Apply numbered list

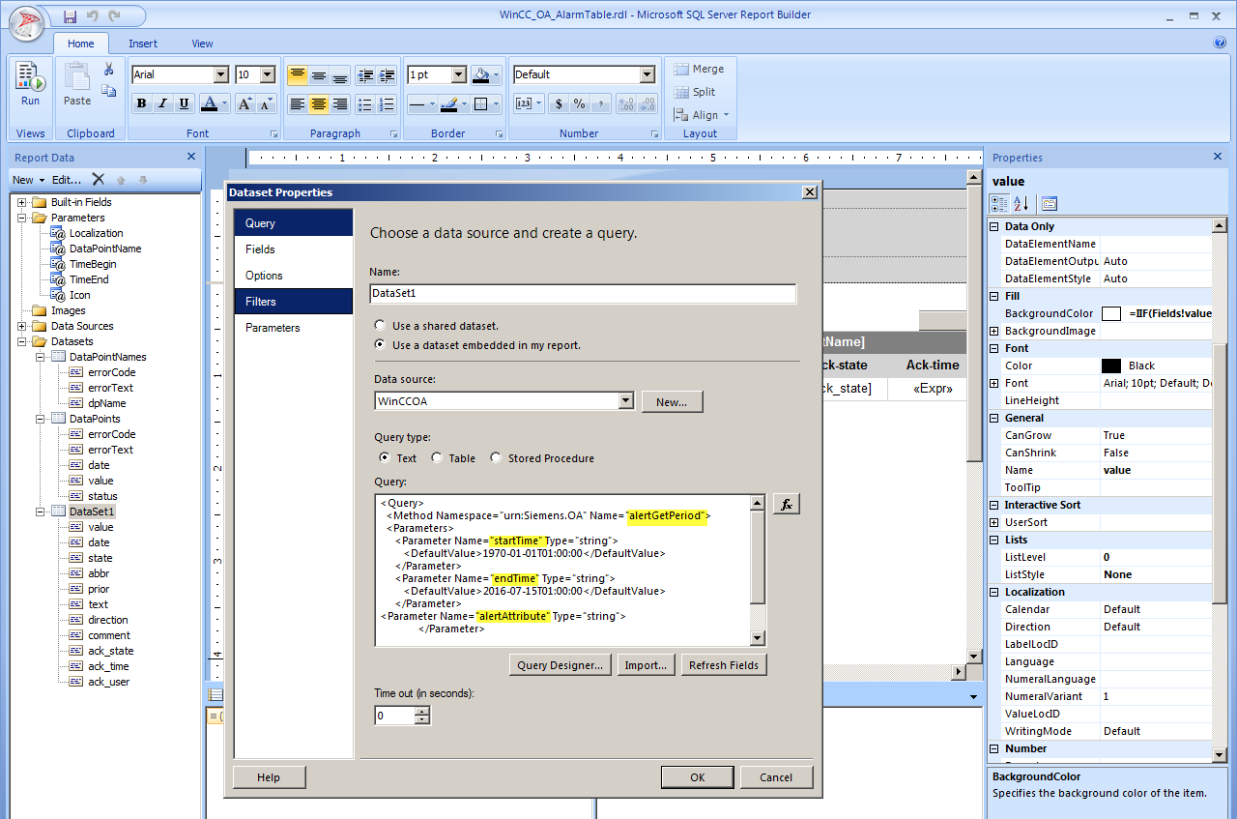[x=387, y=104]
